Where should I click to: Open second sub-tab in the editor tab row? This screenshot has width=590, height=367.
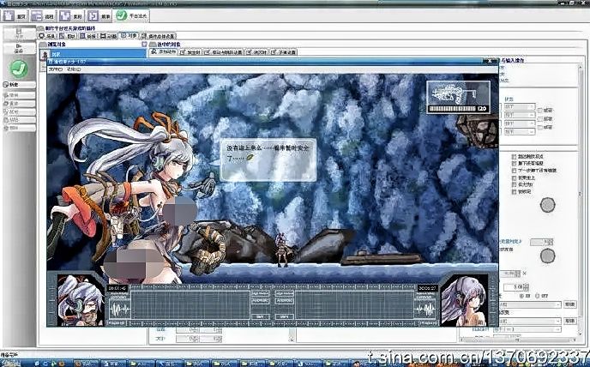(68, 36)
